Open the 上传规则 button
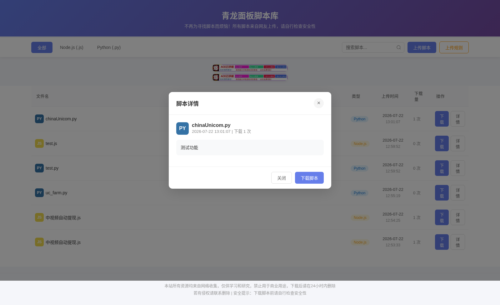Image resolution: width=500 pixels, height=305 pixels. pos(454,47)
